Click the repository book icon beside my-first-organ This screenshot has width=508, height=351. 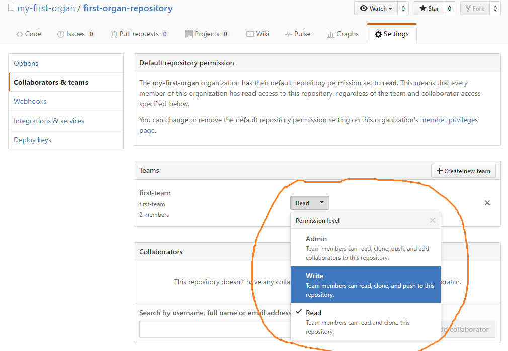[x=11, y=8]
